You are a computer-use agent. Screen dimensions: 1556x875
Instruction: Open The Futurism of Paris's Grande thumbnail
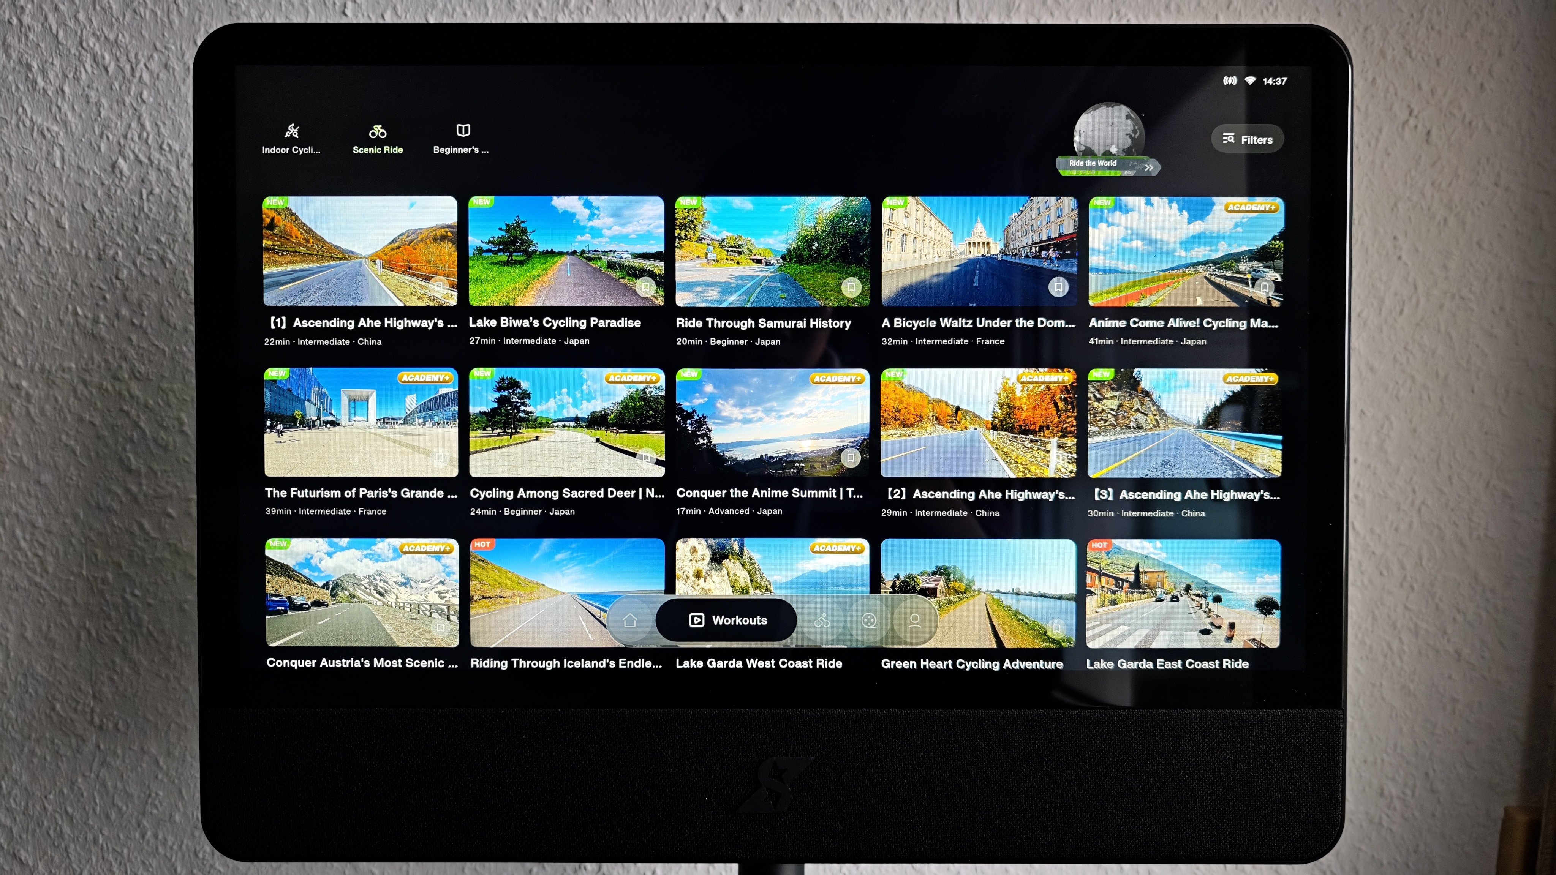(361, 422)
